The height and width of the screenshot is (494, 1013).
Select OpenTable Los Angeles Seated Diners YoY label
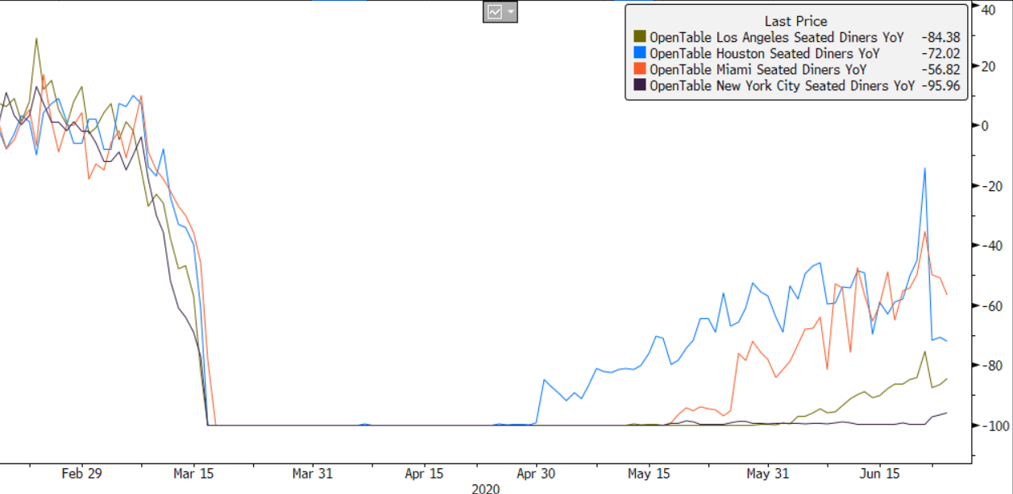[776, 37]
